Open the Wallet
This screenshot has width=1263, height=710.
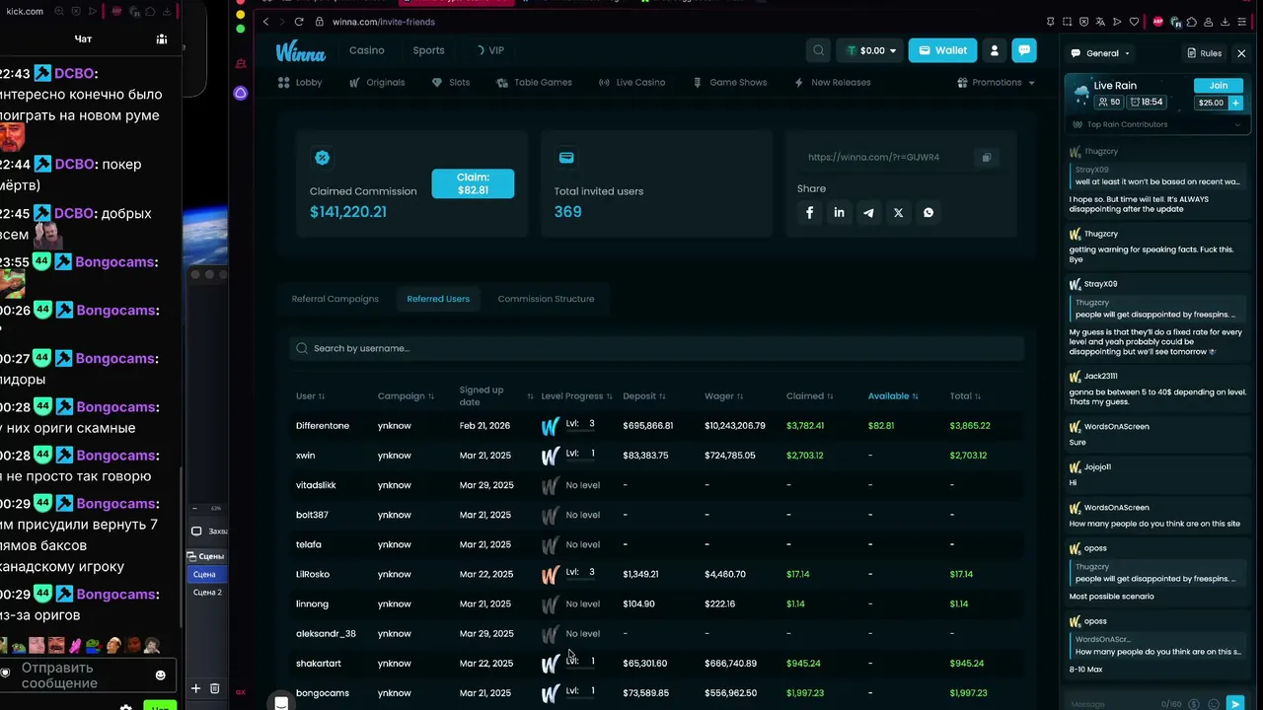point(942,50)
